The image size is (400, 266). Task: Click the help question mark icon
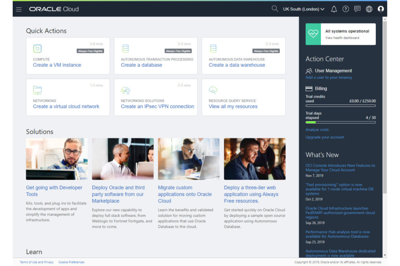coord(345,9)
